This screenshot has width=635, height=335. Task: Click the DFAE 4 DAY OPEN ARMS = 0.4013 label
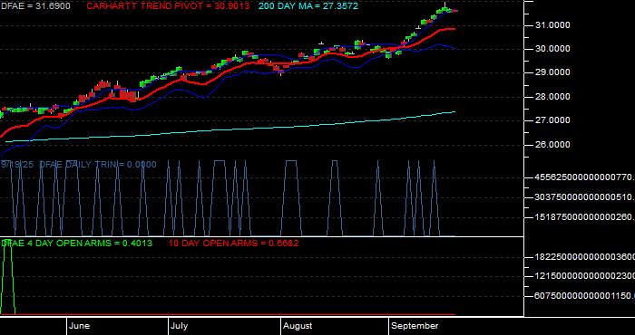tap(77, 243)
